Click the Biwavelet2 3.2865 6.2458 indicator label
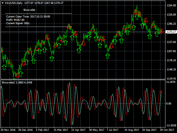This screenshot has width=177, height=133. click(17, 83)
